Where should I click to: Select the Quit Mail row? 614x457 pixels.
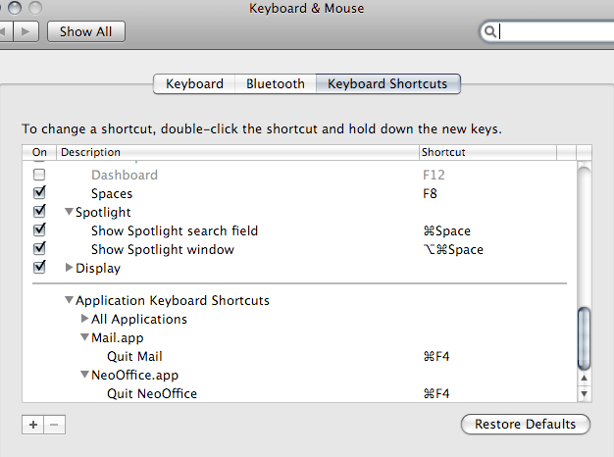[299, 356]
